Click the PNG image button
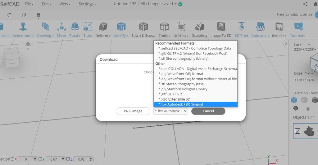Viewport: 318px width, 165px height. click(133, 111)
